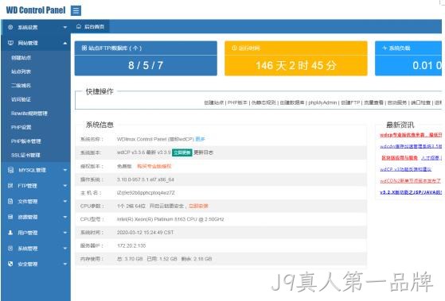
Task: Click the 网站管理 monitor icon in sidebar
Action: 10,43
